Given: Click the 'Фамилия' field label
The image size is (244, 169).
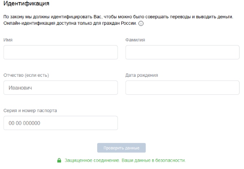Looking at the screenshot, I should (135, 40).
